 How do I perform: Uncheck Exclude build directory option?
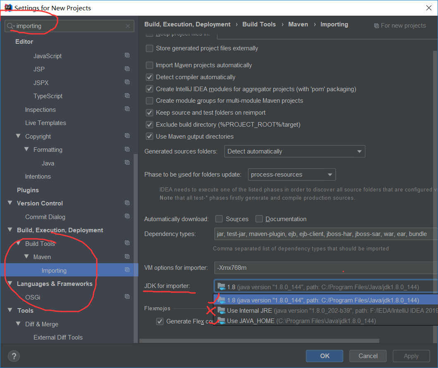[x=149, y=125]
